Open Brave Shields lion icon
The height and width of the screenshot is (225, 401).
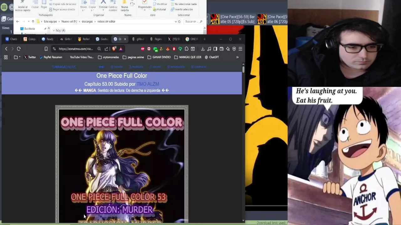point(114,49)
